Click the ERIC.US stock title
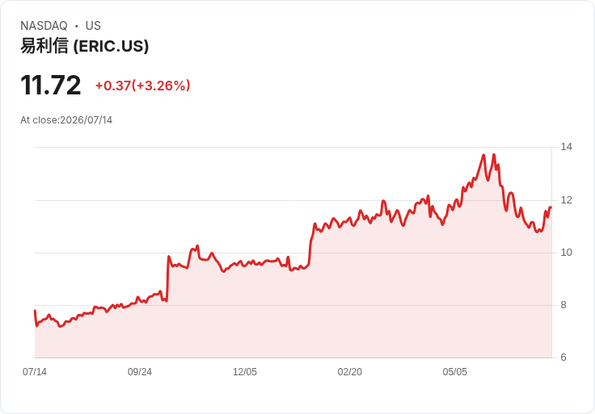The width and height of the screenshot is (595, 414). click(84, 46)
